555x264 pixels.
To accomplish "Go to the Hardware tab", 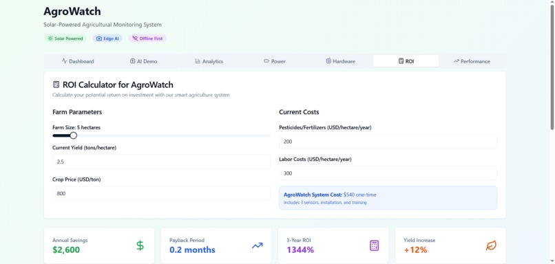I will tap(340, 61).
